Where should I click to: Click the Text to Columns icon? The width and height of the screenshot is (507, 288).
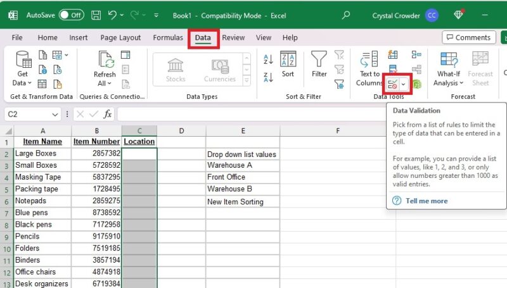pyautogui.click(x=369, y=59)
